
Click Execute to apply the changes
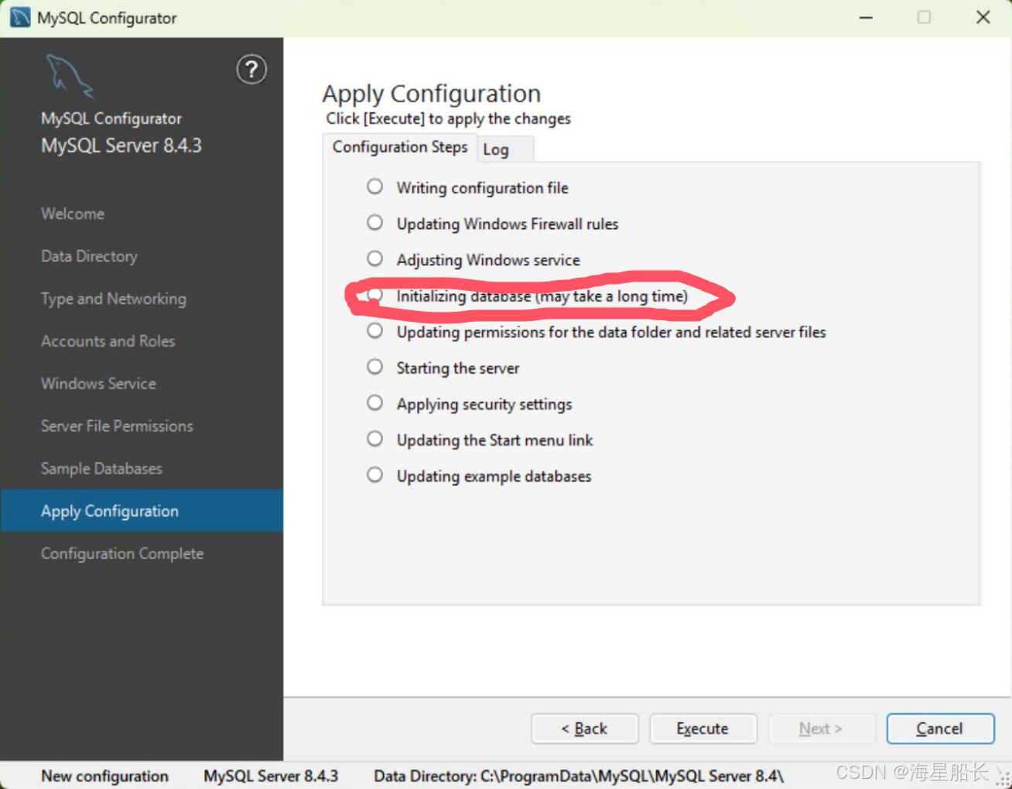[x=703, y=729]
